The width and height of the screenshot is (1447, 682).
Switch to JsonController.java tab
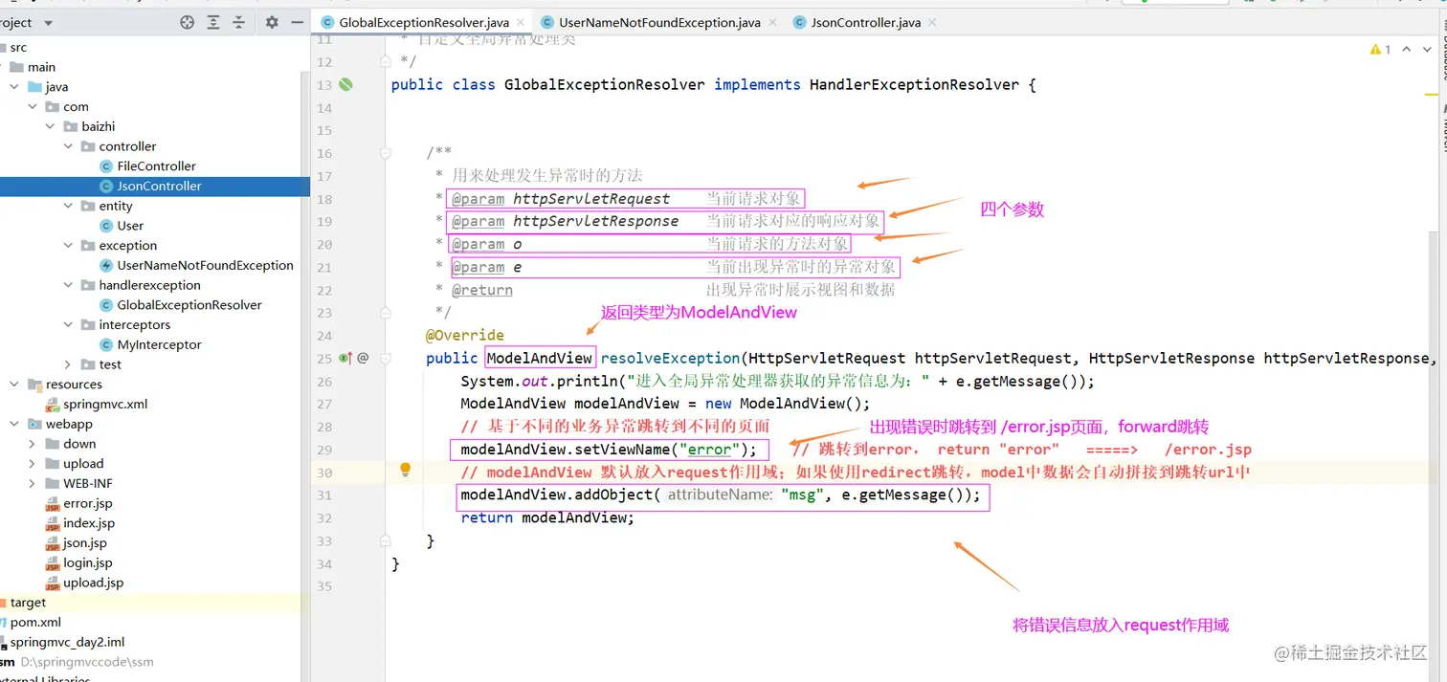click(865, 22)
